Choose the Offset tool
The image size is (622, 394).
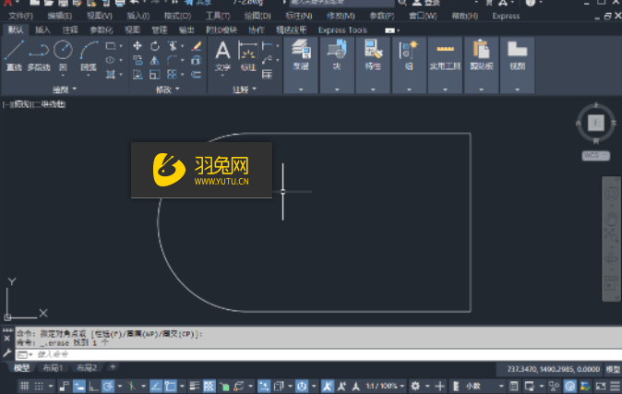tap(197, 75)
